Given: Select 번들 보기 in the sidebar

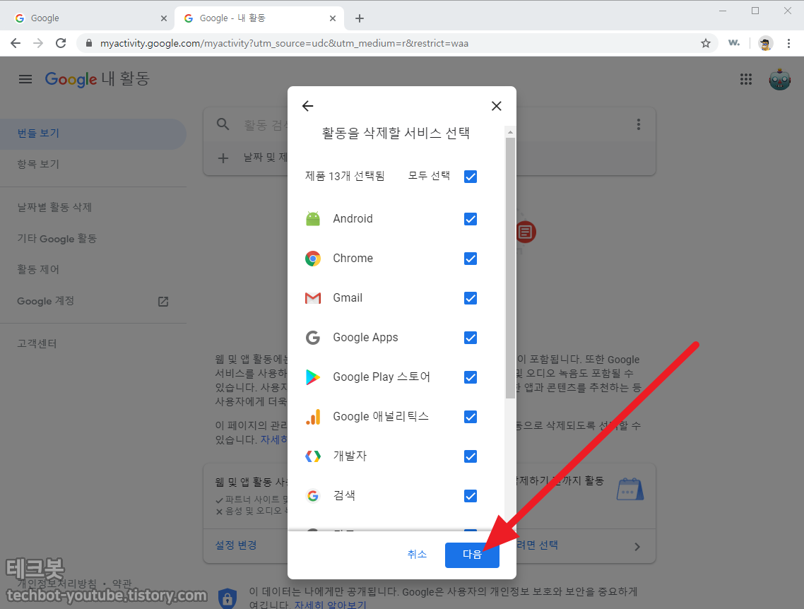Looking at the screenshot, I should click(x=93, y=134).
